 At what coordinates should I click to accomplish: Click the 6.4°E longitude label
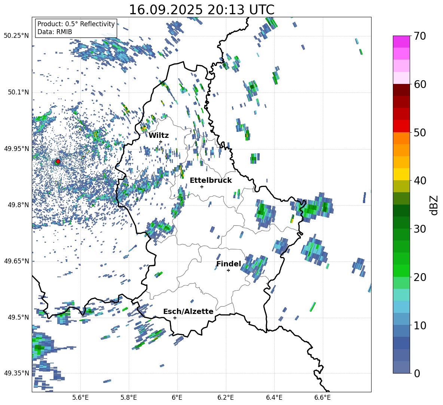click(x=274, y=398)
